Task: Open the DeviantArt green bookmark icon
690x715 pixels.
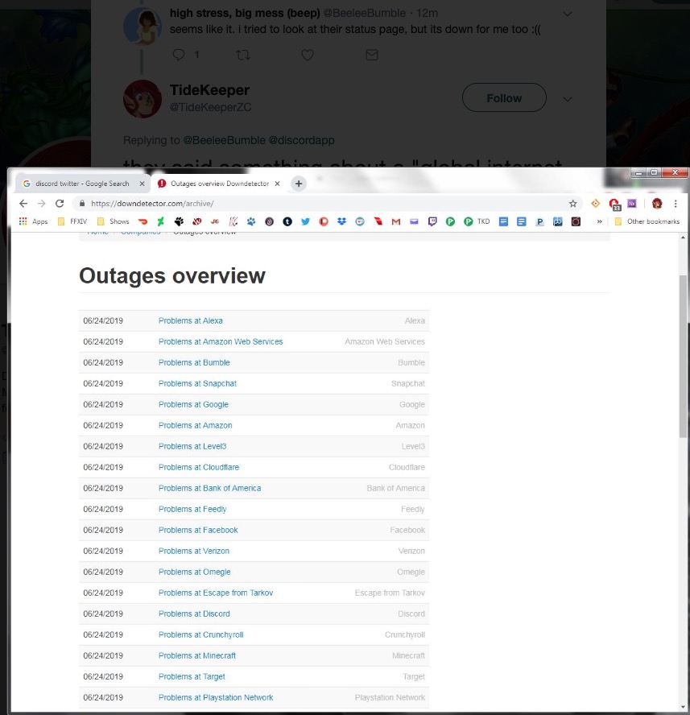Action: pyautogui.click(x=160, y=221)
